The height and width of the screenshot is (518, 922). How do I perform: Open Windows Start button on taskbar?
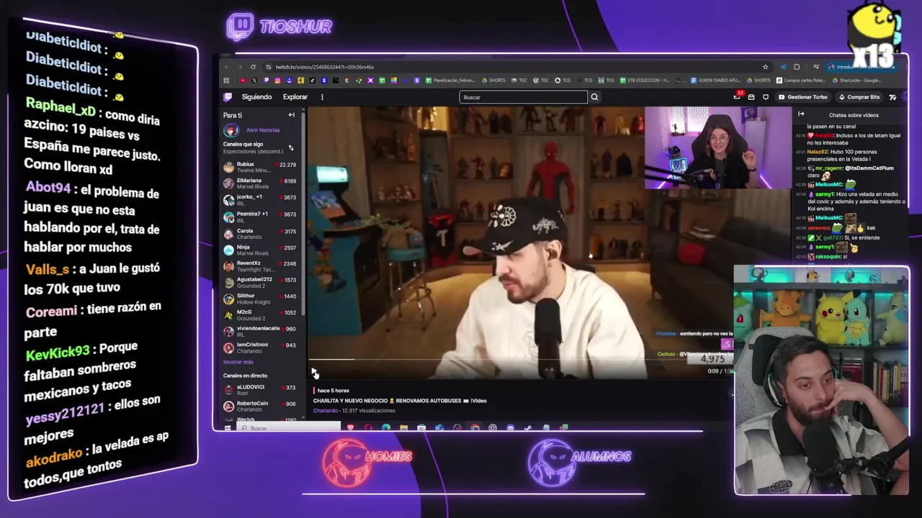(x=227, y=428)
